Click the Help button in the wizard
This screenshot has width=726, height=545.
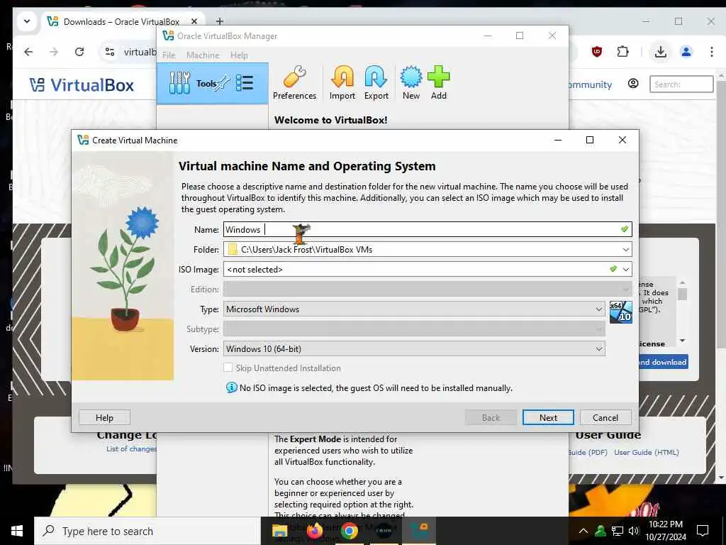tap(104, 417)
